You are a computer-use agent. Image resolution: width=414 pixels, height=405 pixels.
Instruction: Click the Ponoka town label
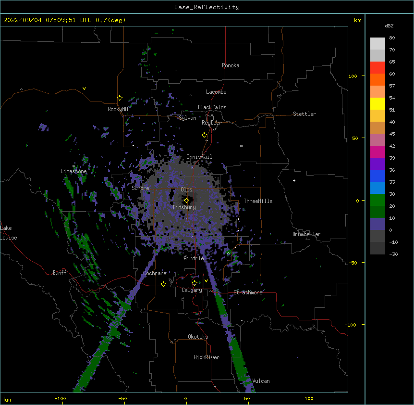coord(231,65)
